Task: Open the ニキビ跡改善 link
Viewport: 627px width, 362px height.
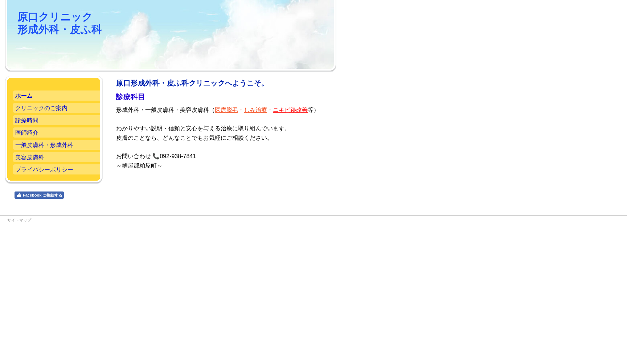Action: pos(290,110)
